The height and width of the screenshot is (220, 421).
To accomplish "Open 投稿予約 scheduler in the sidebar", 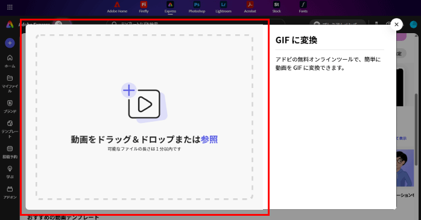I will pos(10,152).
